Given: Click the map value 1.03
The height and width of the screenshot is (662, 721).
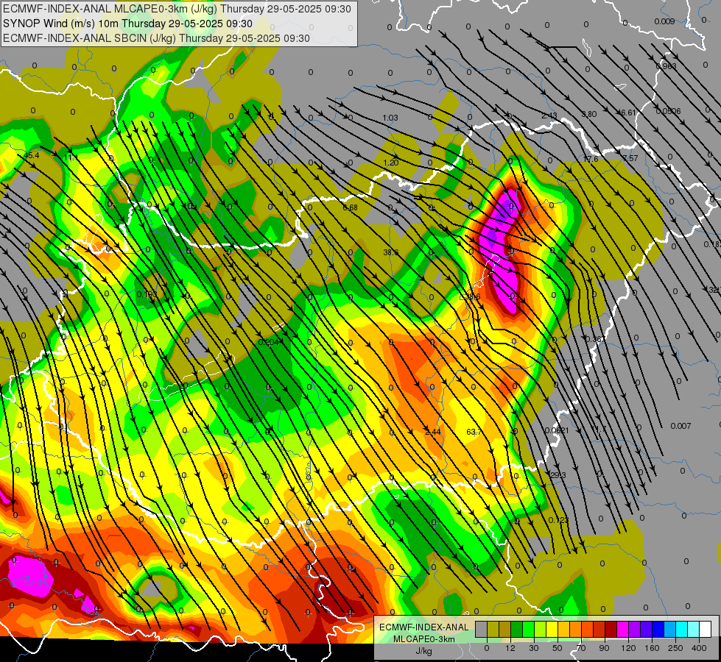Looking at the screenshot, I should (x=390, y=118).
